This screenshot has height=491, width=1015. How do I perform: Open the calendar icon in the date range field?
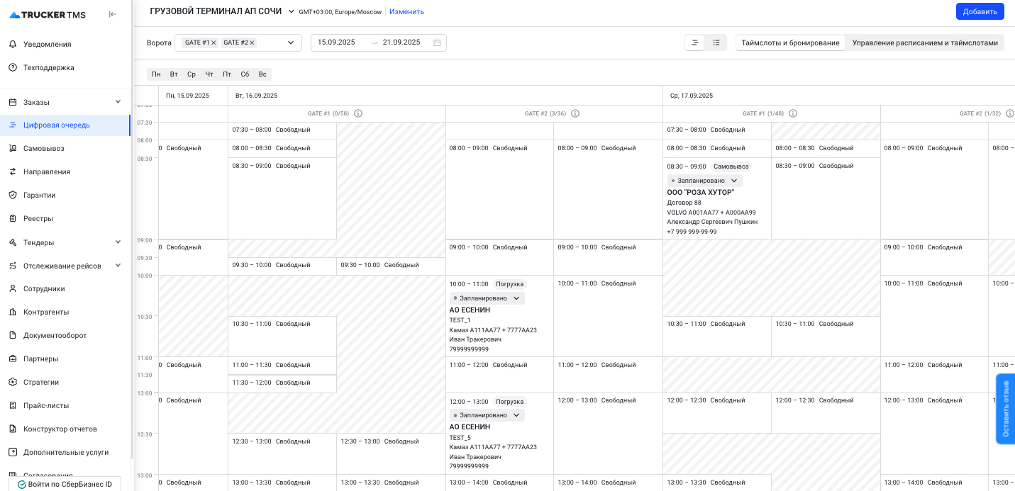pyautogui.click(x=437, y=43)
